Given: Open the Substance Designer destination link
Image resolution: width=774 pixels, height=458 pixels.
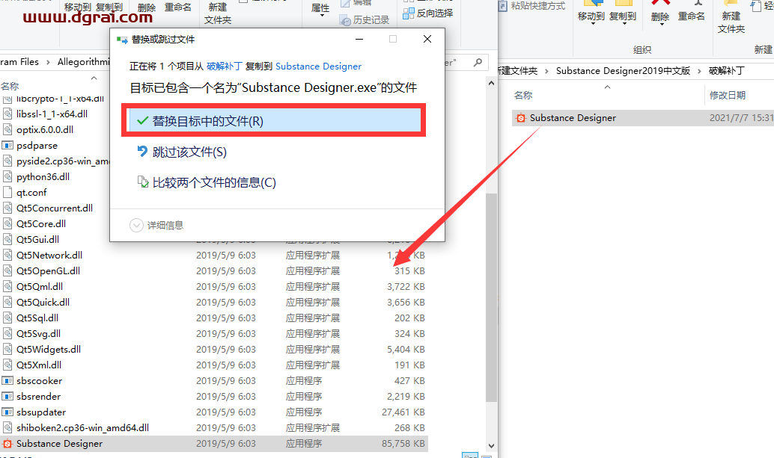Looking at the screenshot, I should [x=318, y=66].
